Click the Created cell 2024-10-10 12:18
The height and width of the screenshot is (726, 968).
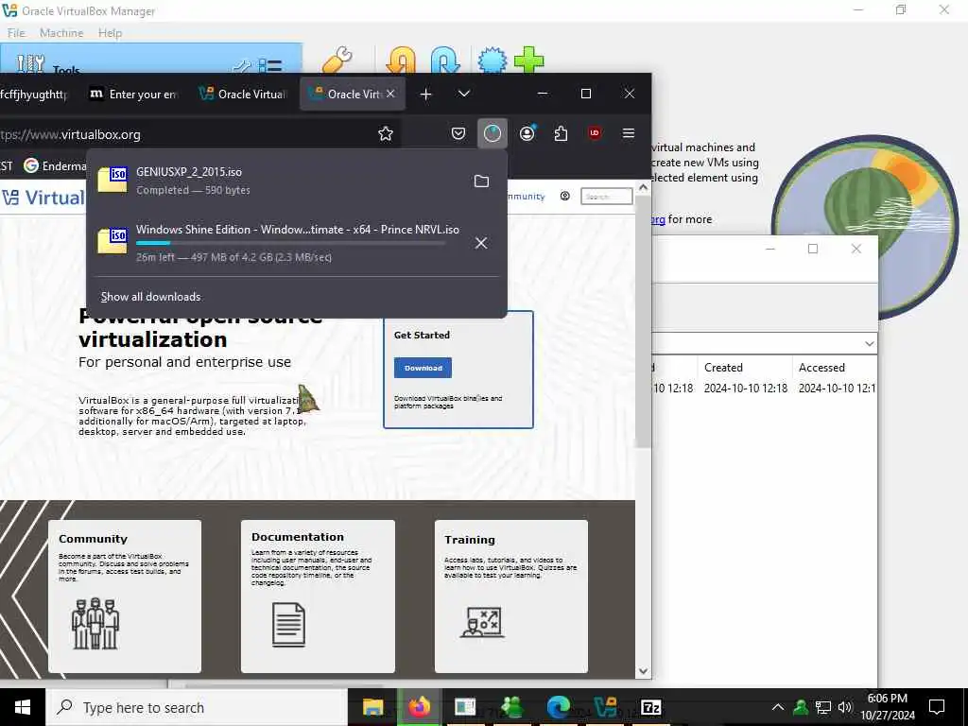(746, 389)
